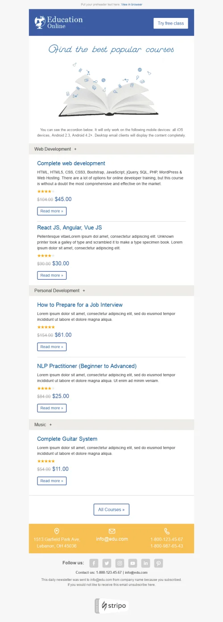The image size is (223, 622).
Task: Click the Facebook icon in the footer
Action: tap(94, 563)
